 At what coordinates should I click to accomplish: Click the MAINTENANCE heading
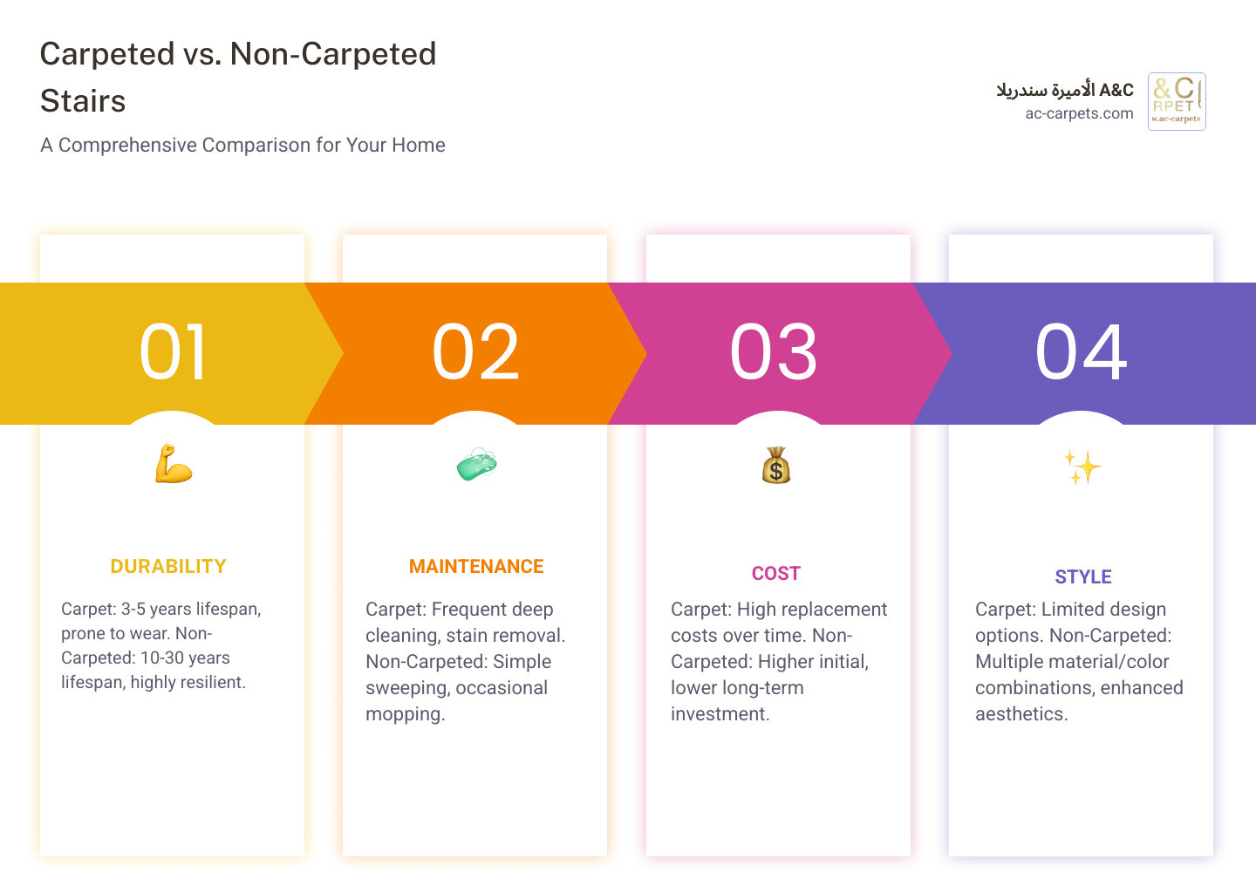coord(476,567)
